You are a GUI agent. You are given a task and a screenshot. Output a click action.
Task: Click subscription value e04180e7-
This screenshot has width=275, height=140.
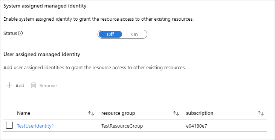[x=197, y=126]
